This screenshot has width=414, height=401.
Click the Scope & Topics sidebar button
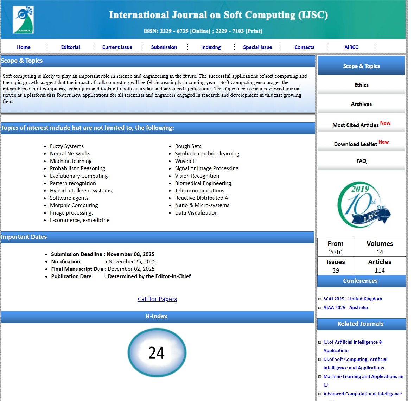coord(361,65)
